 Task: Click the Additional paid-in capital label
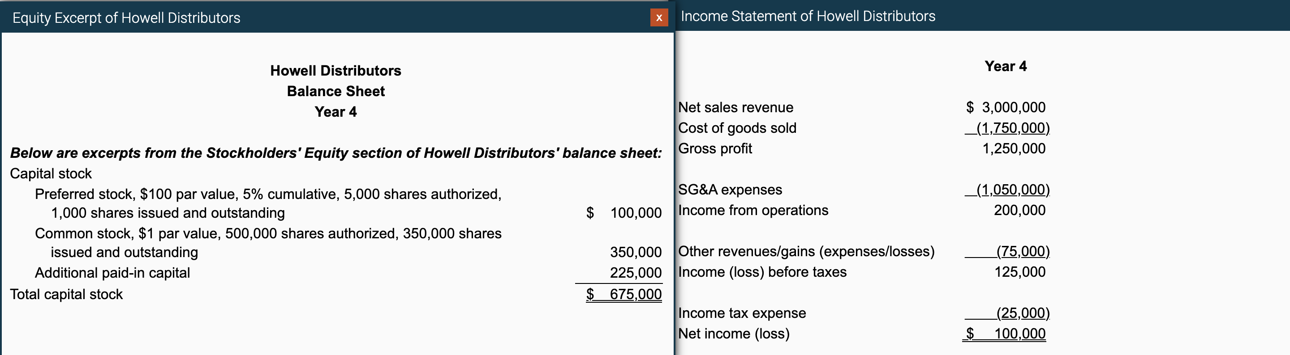point(112,273)
